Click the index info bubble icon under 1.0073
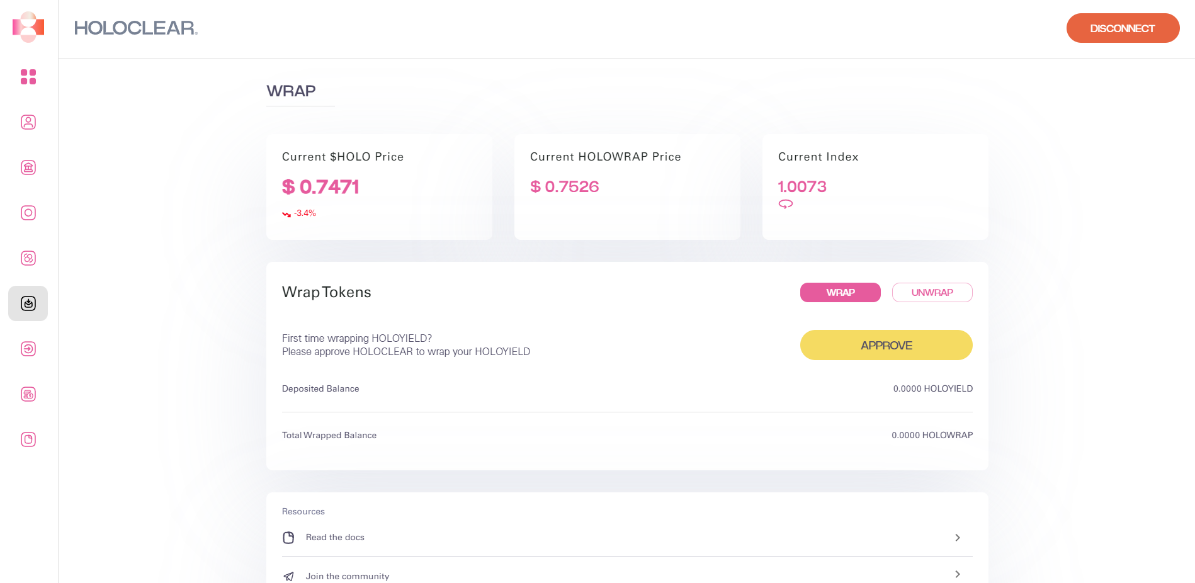The width and height of the screenshot is (1195, 583). tap(786, 204)
